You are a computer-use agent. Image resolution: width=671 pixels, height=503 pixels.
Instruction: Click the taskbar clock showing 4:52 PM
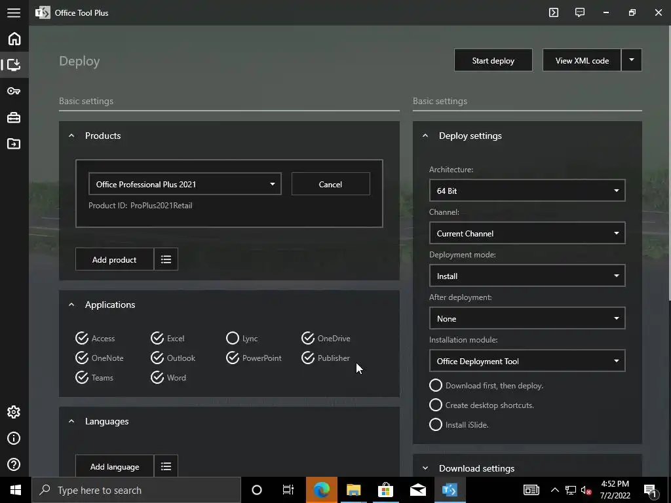[615, 490]
